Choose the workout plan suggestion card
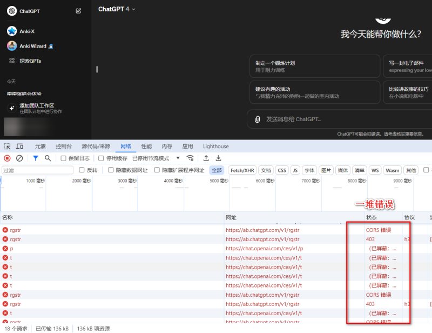 click(x=315, y=66)
